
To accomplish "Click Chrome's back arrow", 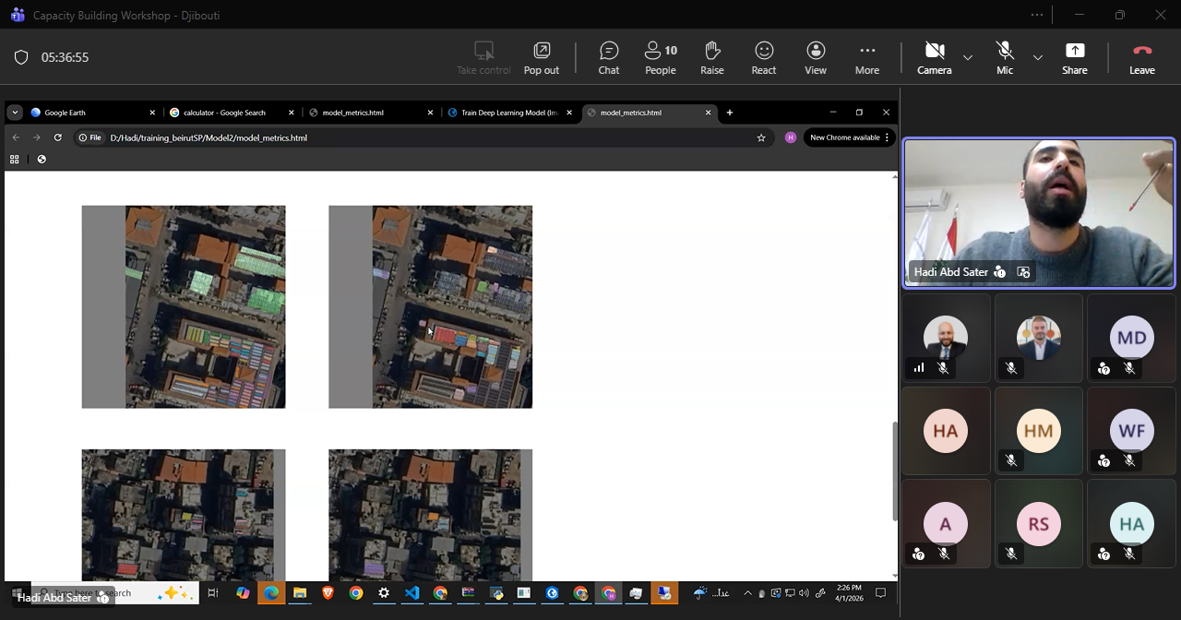I will [x=16, y=137].
